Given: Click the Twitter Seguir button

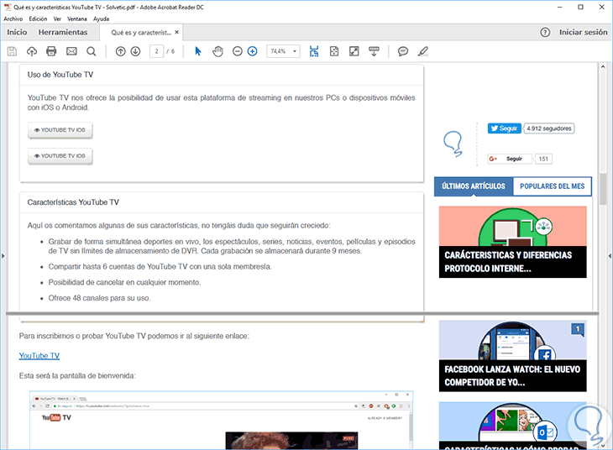Looking at the screenshot, I should coord(505,128).
